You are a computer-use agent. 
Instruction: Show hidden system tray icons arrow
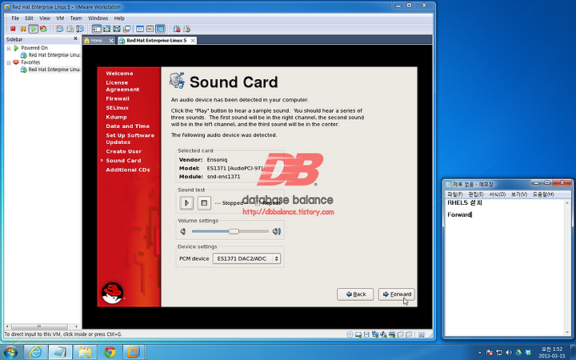tap(479, 353)
